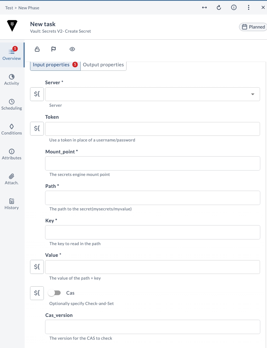Click the refresh icon in header
The width and height of the screenshot is (267, 348).
[219, 8]
